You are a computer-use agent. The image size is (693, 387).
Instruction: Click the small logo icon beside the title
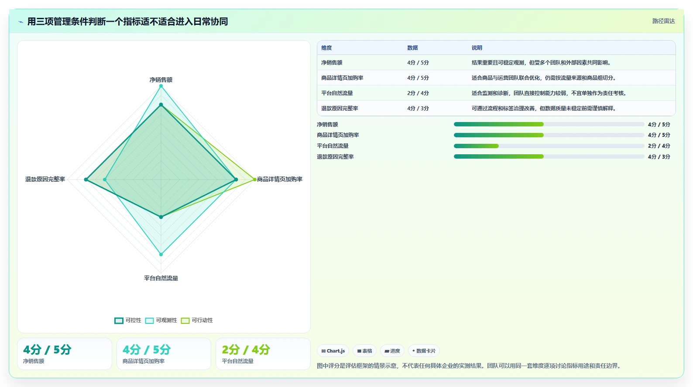coord(21,22)
